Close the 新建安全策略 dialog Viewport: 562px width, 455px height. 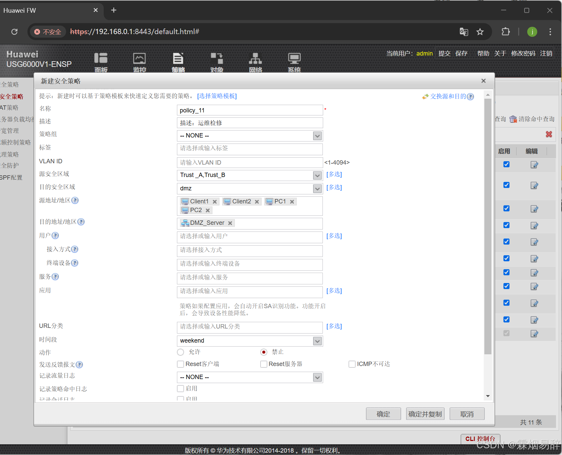coord(483,81)
